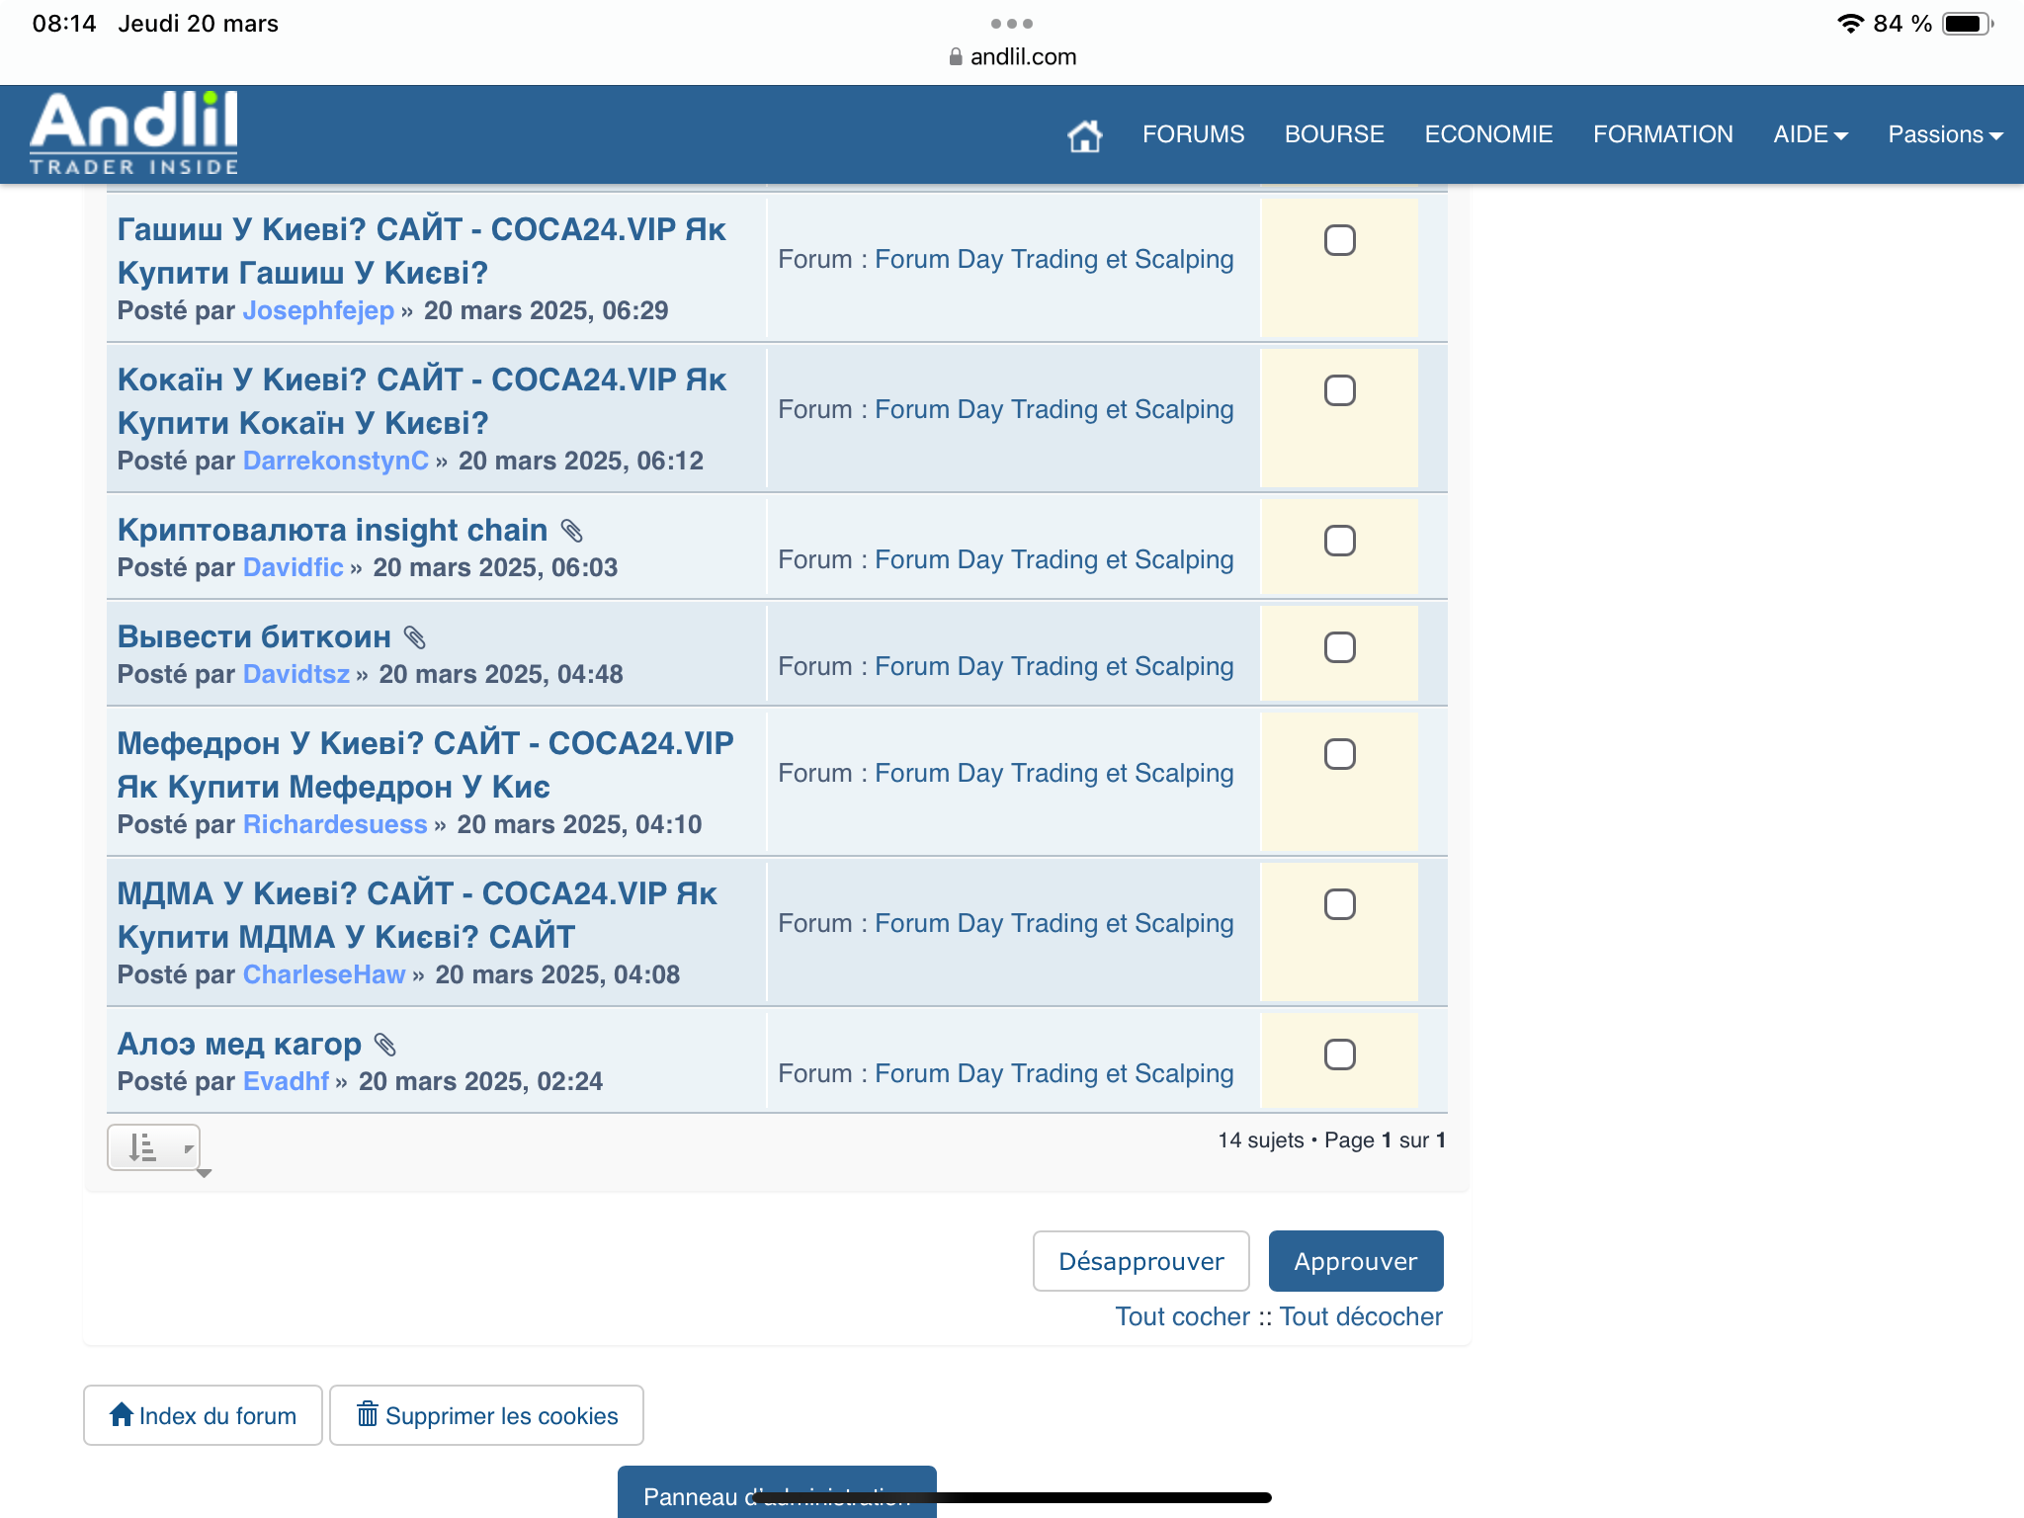Tap the padlock icon near andlil.com
Image resolution: width=2024 pixels, height=1518 pixels.
click(x=955, y=57)
